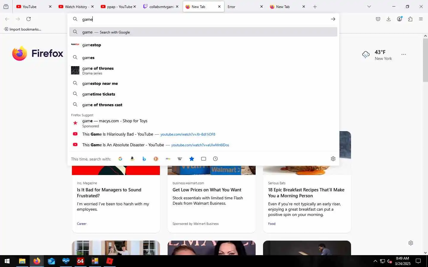The image size is (428, 267).
Task: Open new tab with plus button
Action: click(x=315, y=7)
